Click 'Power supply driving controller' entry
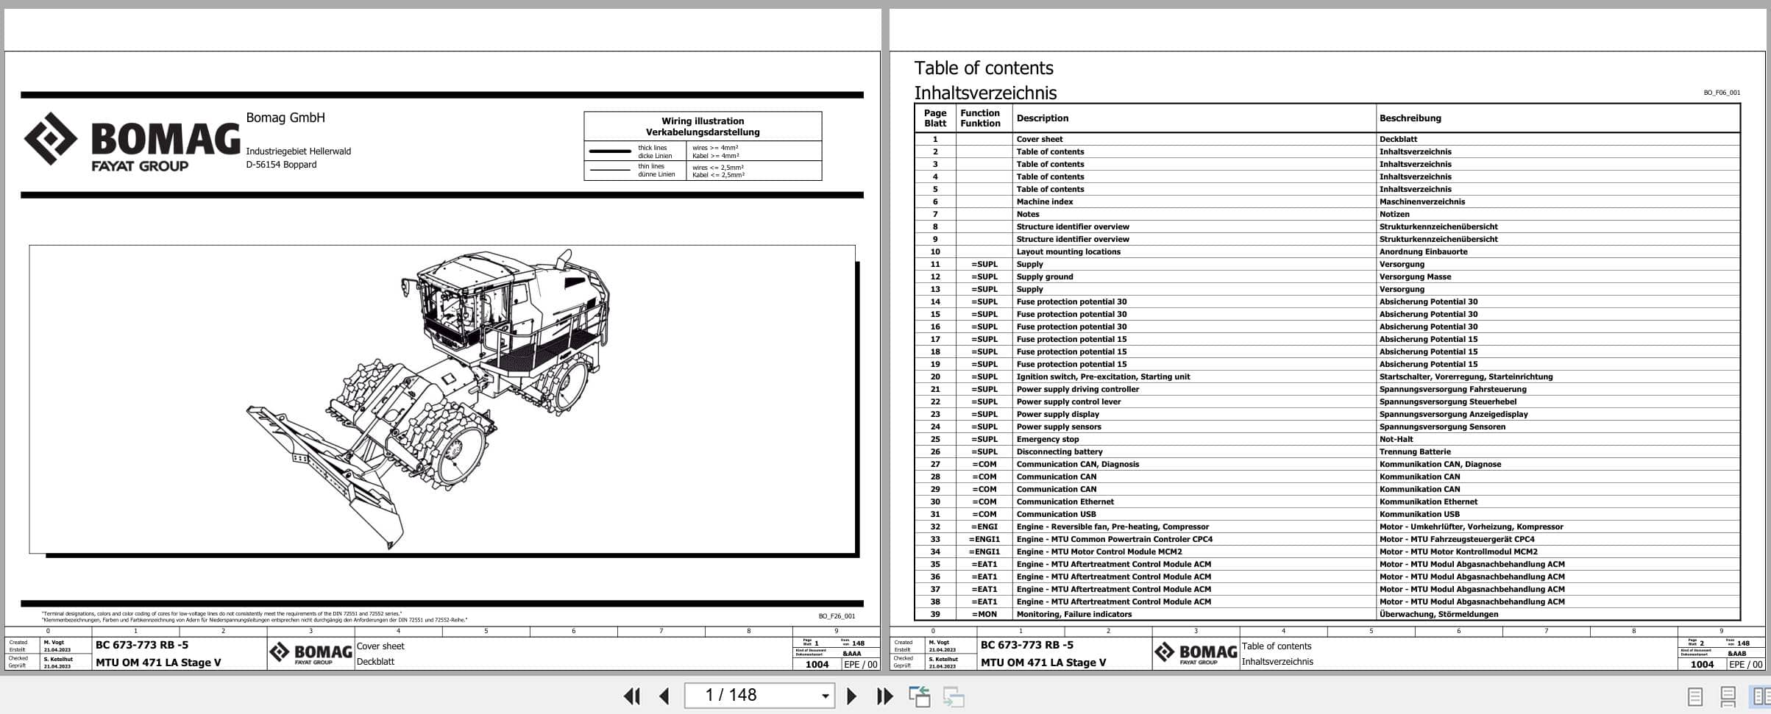Image resolution: width=1771 pixels, height=714 pixels. [x=1077, y=389]
